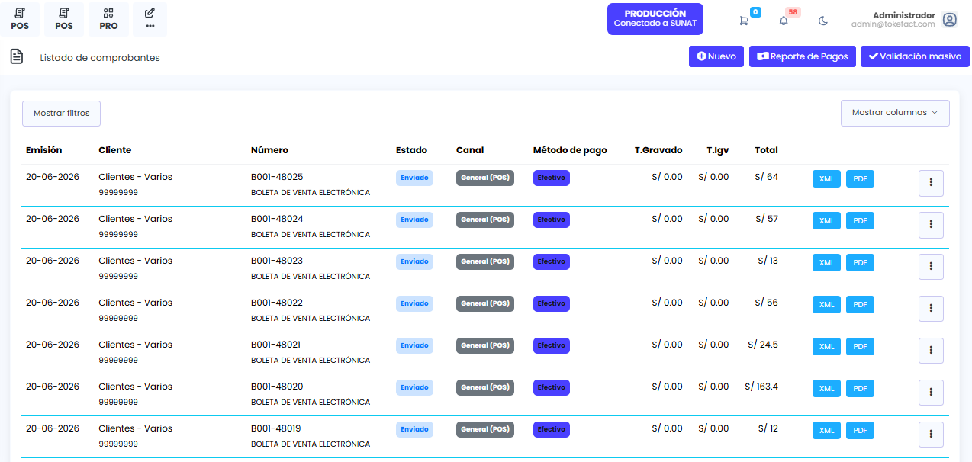Expand the Mostrar columnas dropdown
The image size is (972, 462).
895,113
